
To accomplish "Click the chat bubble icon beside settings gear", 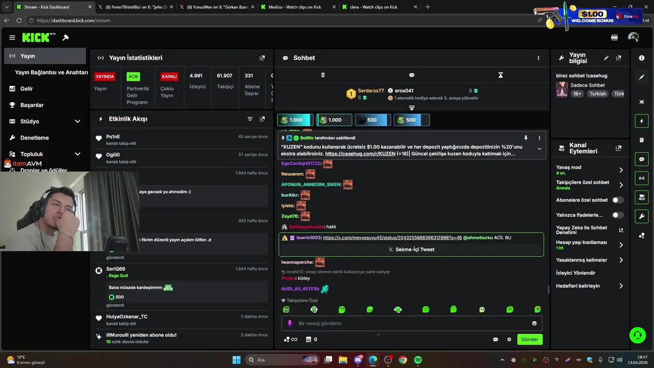I will point(496,339).
